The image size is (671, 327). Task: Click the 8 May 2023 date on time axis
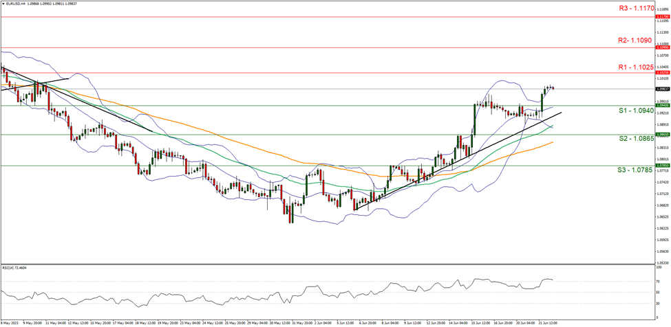pos(12,322)
